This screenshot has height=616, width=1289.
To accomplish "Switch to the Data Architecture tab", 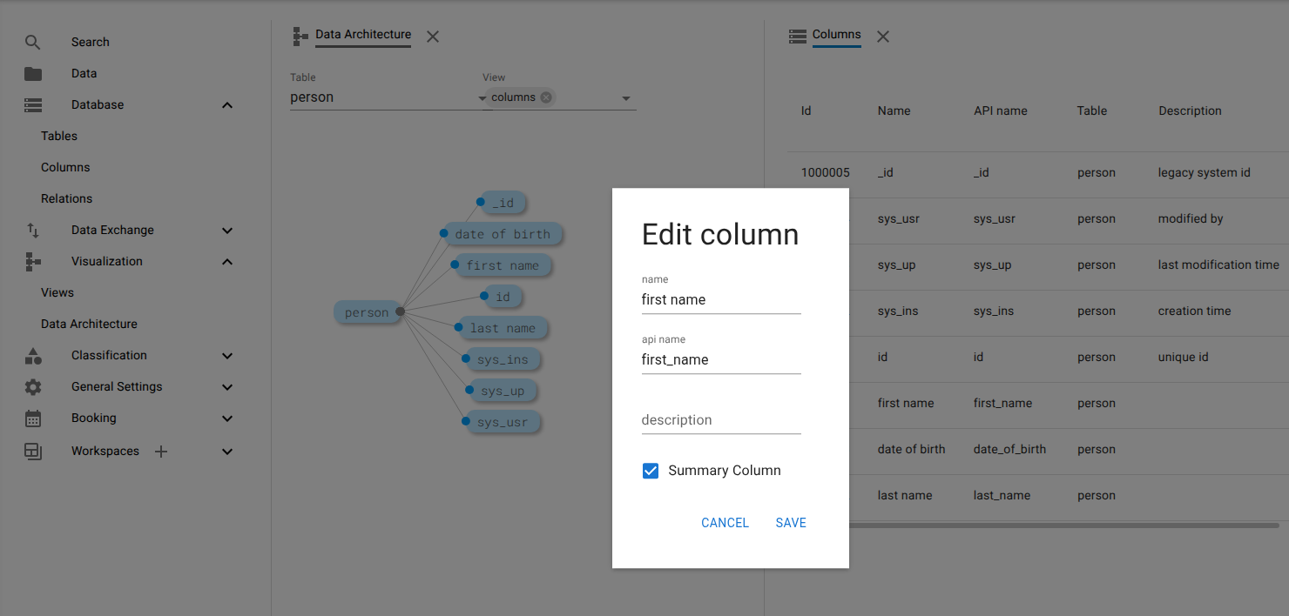I will tap(362, 35).
